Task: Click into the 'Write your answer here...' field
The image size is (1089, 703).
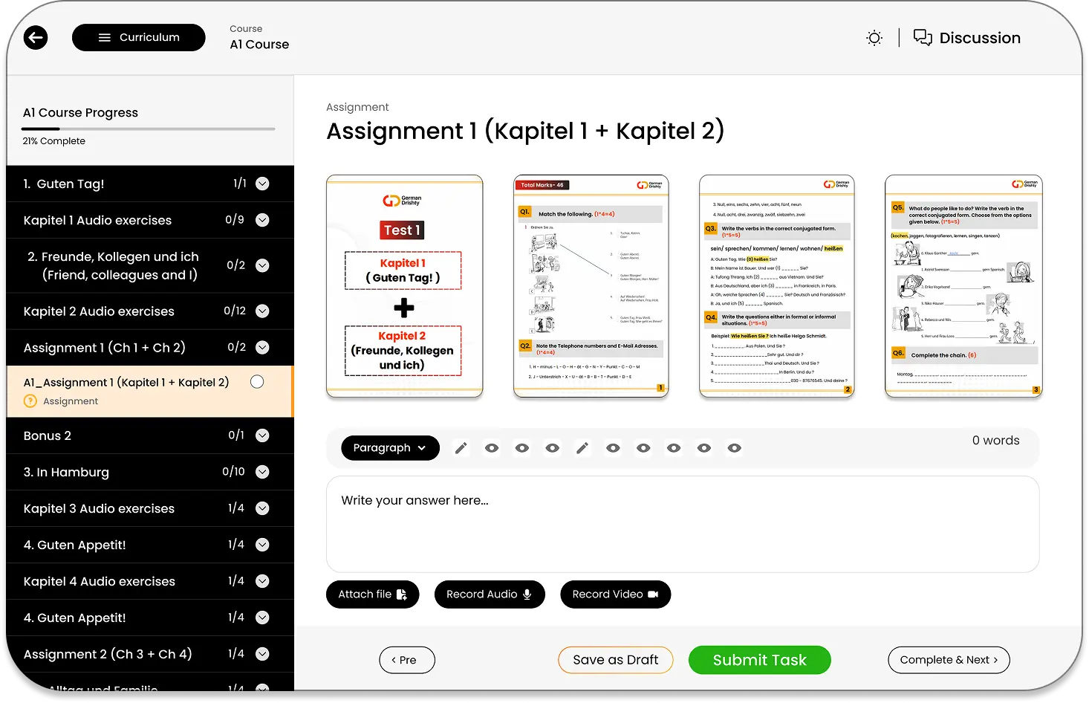Action: coord(683,525)
